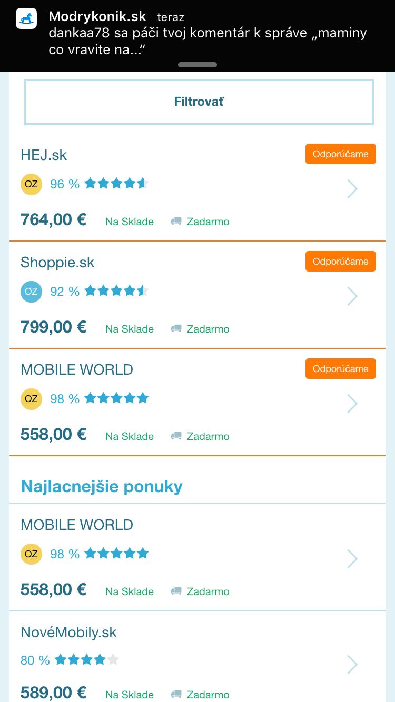Tap the OZ badge in cheapest MOBILE WORLD offer
This screenshot has width=395, height=702.
(x=31, y=554)
